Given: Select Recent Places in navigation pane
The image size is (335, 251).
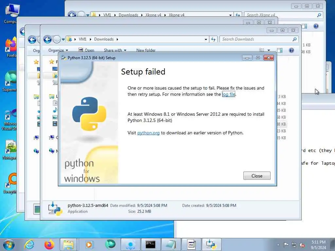Looking at the screenshot, I should (x=55, y=82).
